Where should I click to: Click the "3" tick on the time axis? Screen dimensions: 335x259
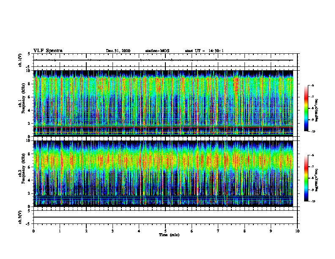pos(113,231)
